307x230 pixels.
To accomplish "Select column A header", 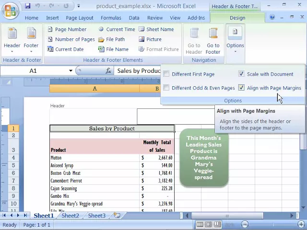I will (x=94, y=89).
